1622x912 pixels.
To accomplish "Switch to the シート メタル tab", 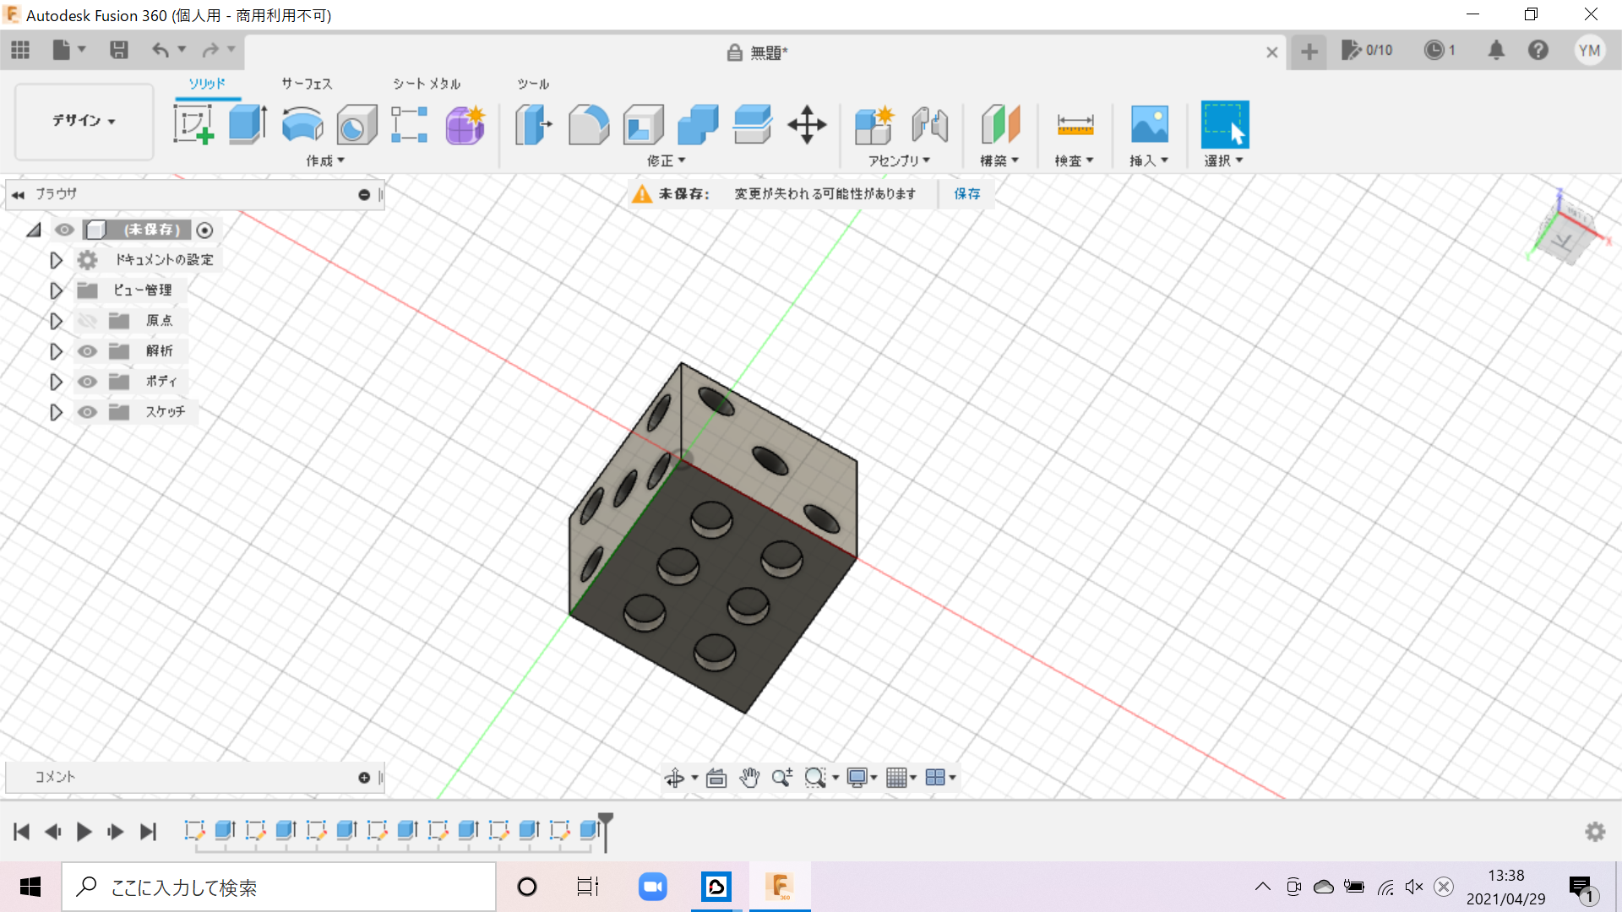I will 427,84.
